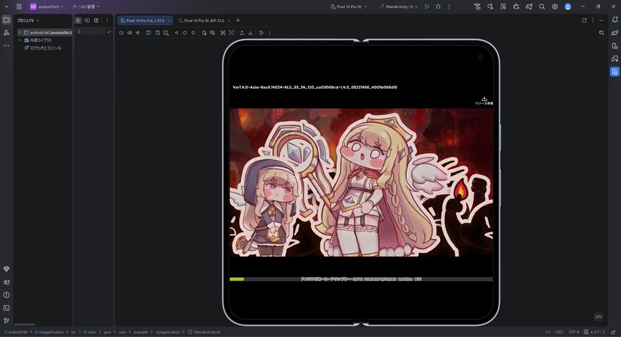Close the Pixel 10 Pro XL API 37.0 tab
Screen dimensions: 621x337
point(229,21)
